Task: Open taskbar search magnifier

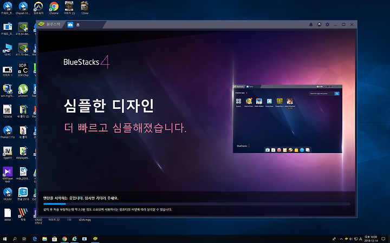Action: coord(15,239)
